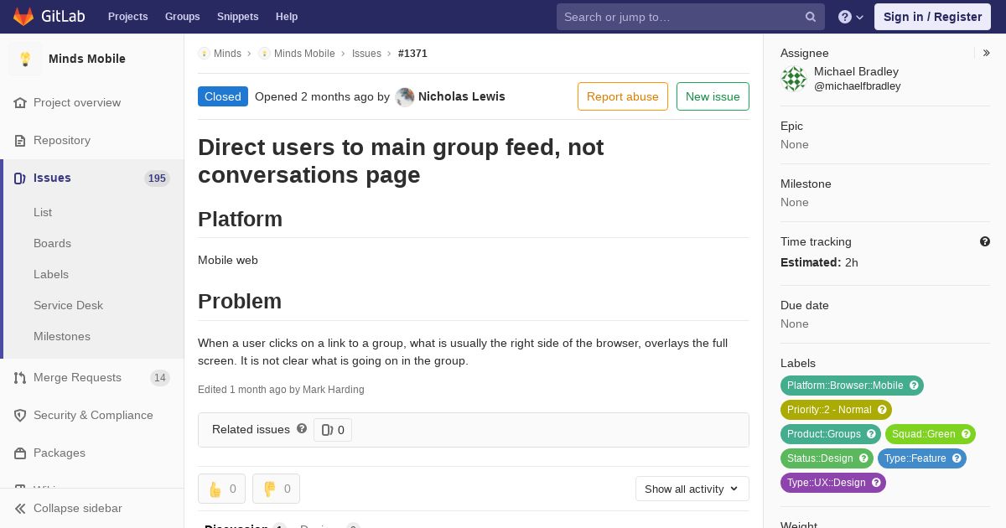The image size is (1006, 528).
Task: Click the Michael Bradley assignee name link
Action: tap(856, 71)
